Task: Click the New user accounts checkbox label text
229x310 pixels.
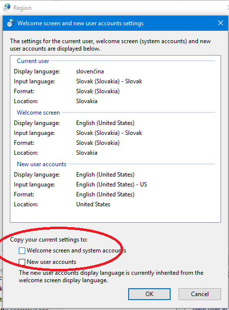Action: click(51, 262)
